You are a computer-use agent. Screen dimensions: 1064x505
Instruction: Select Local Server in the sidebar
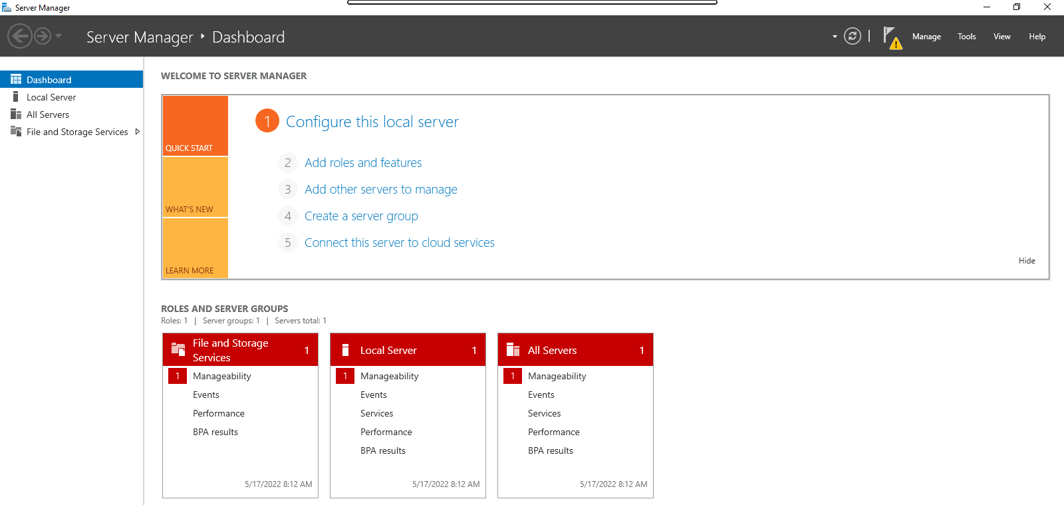pos(71,96)
